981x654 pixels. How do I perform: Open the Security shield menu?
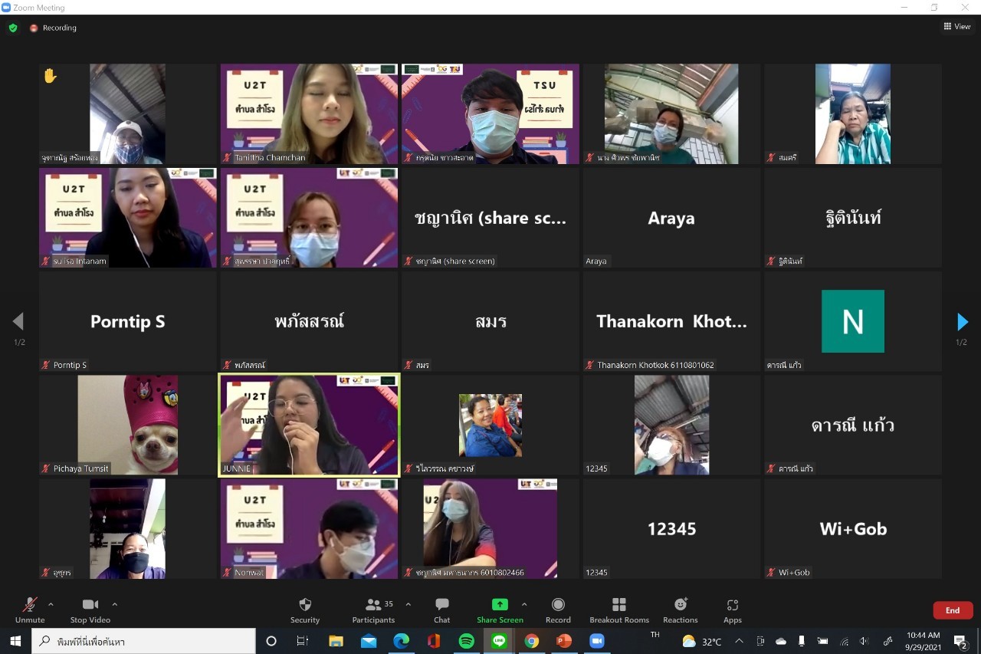pyautogui.click(x=305, y=610)
